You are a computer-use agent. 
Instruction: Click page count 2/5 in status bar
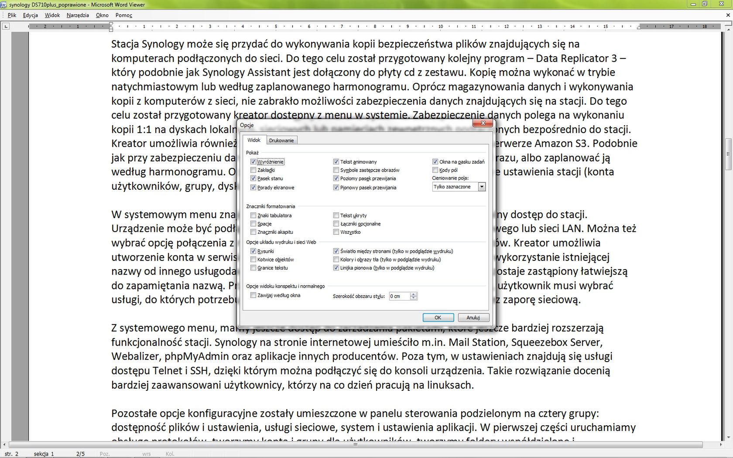(x=80, y=454)
